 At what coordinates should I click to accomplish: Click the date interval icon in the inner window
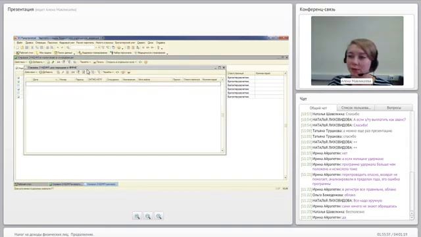coord(73,72)
